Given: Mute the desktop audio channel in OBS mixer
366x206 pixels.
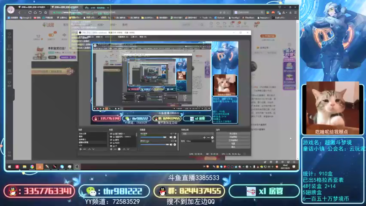Looking at the screenshot, I should [171, 137].
